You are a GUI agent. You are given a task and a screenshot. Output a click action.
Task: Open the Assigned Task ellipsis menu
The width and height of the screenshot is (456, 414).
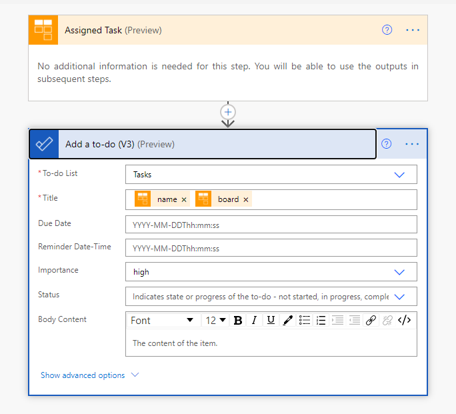pos(413,30)
